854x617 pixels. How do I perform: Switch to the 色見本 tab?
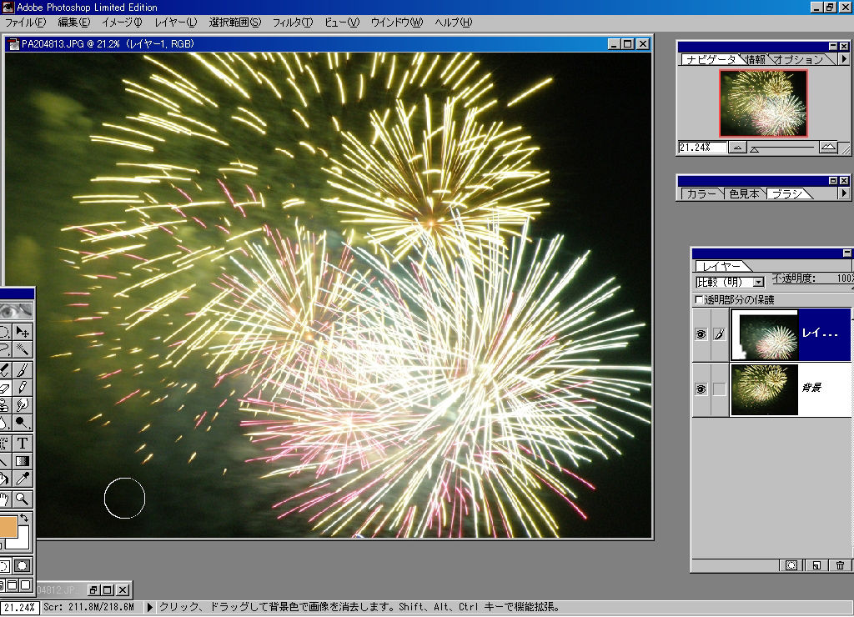(x=744, y=194)
